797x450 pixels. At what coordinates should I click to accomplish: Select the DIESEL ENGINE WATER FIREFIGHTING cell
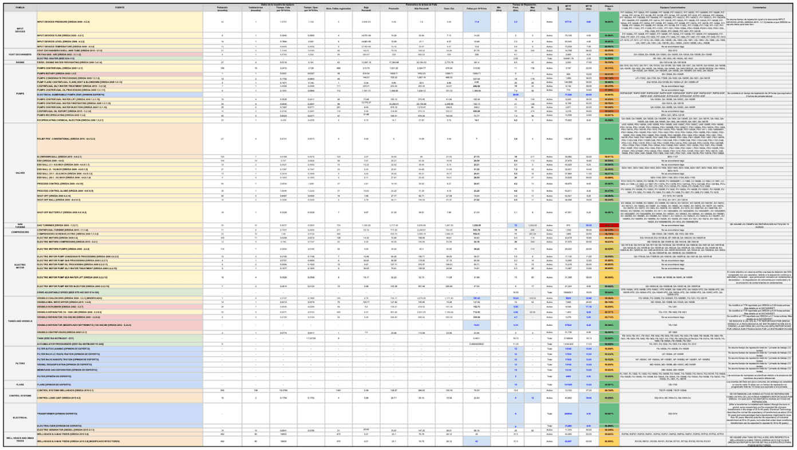coord(120,62)
